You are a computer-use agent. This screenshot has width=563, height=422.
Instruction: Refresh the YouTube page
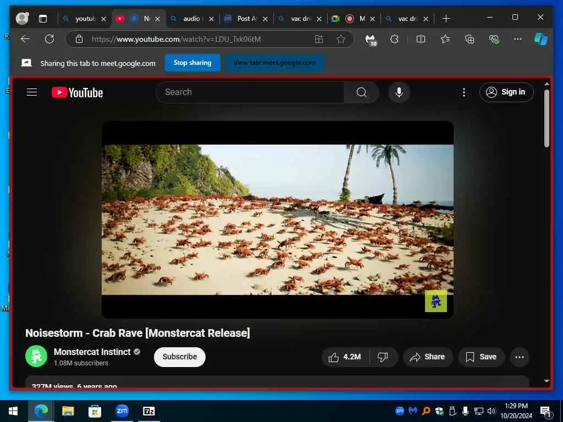(49, 39)
